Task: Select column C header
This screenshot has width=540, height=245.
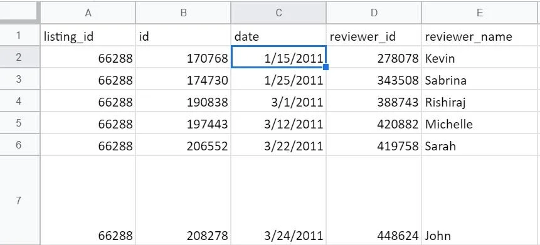Action: [x=278, y=13]
